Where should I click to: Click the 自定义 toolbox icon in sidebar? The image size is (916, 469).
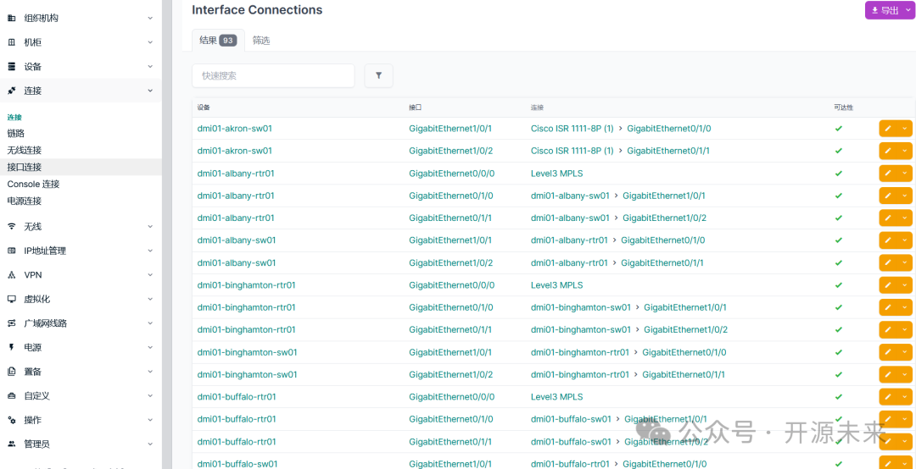click(11, 395)
